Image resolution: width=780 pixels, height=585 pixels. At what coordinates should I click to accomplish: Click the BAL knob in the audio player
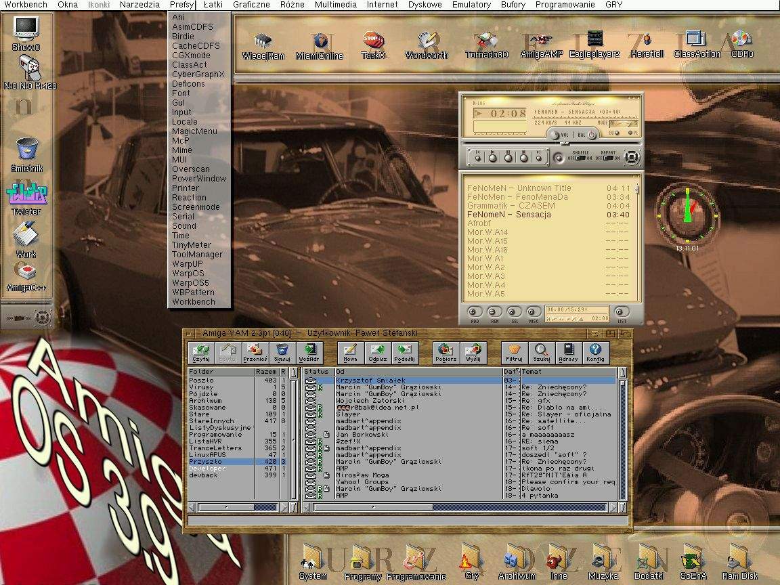click(x=592, y=135)
